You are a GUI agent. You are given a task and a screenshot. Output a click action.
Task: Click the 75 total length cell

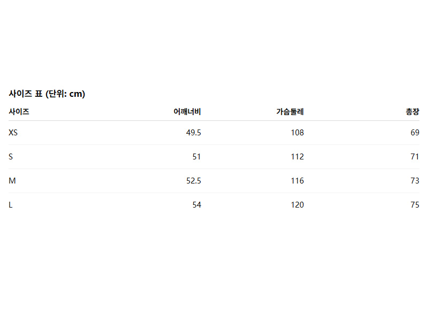pyautogui.click(x=415, y=205)
